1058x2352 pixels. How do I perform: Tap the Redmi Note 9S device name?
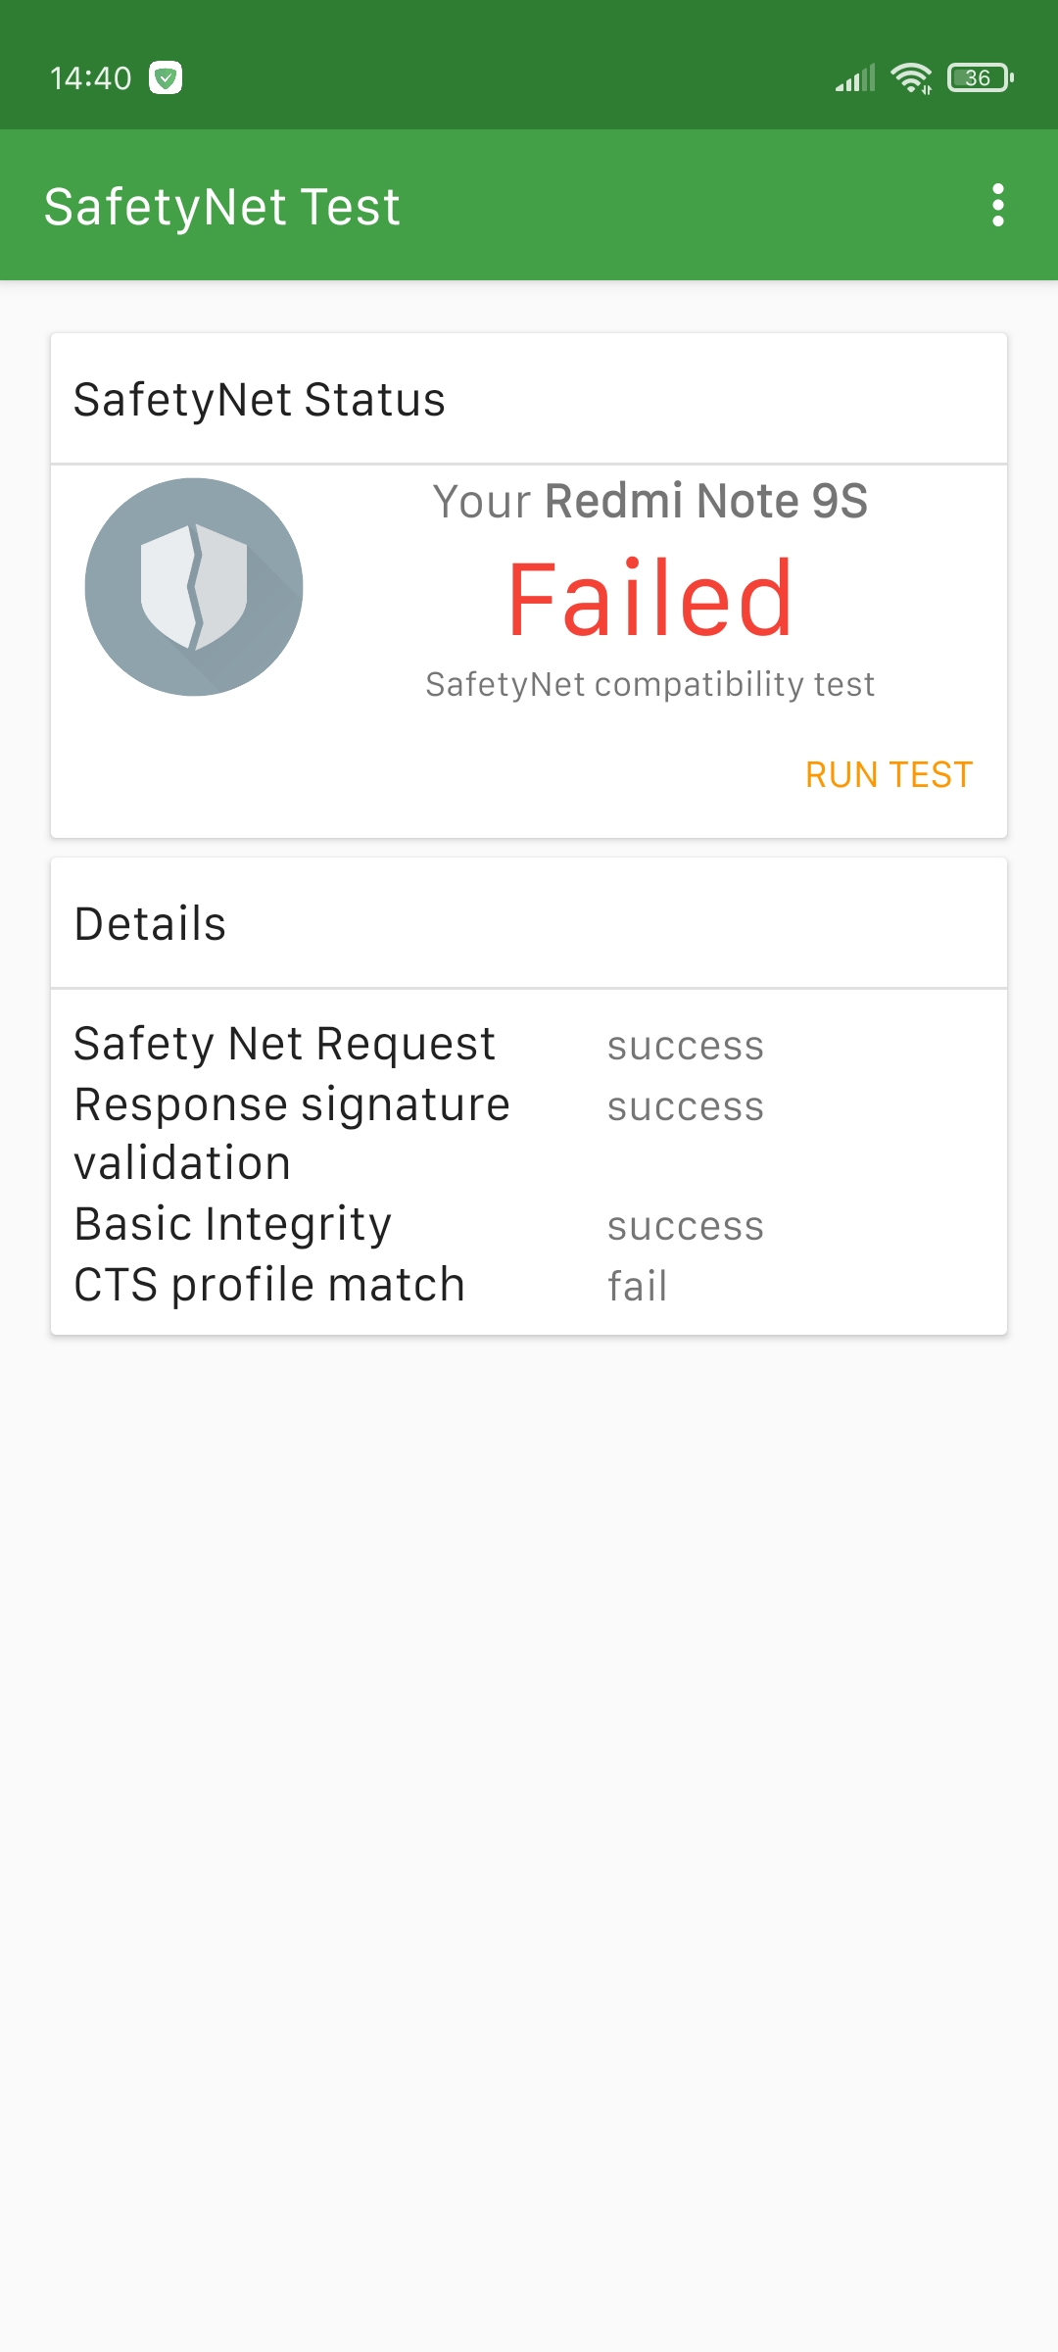706,501
